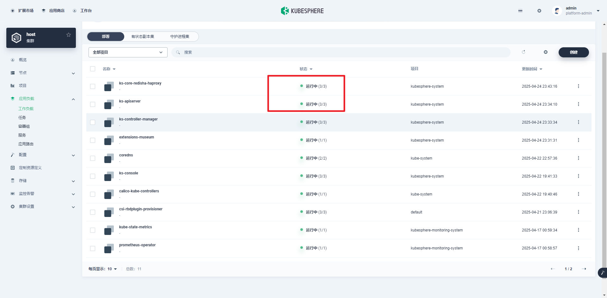
Task: Collapse the 应用负载 sidebar menu
Action: pos(73,99)
